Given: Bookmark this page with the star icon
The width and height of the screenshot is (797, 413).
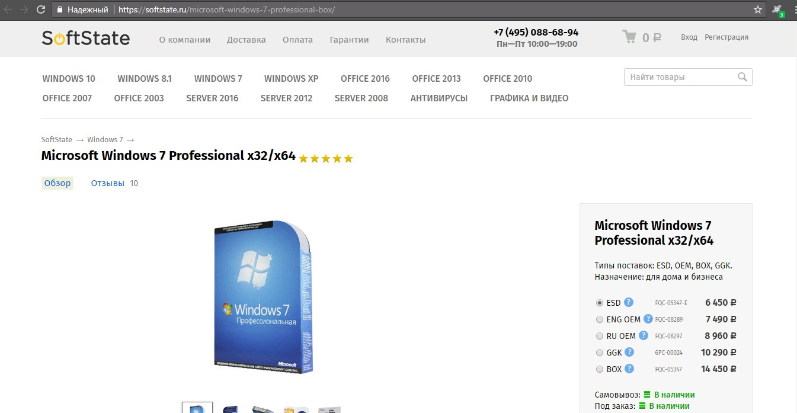Looking at the screenshot, I should (x=757, y=9).
